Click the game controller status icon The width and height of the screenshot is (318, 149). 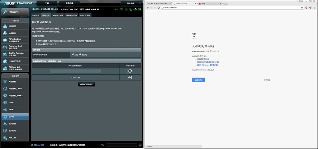pyautogui.click(x=121, y=9)
